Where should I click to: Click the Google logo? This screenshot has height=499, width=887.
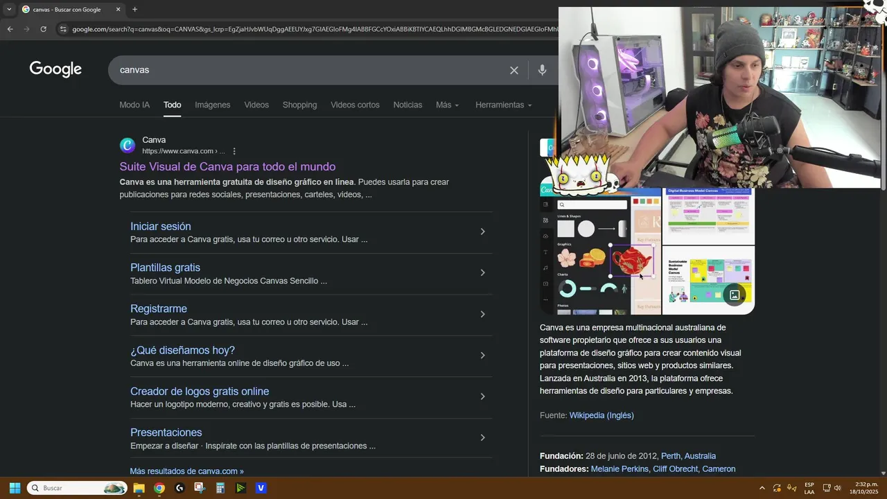[x=55, y=69]
